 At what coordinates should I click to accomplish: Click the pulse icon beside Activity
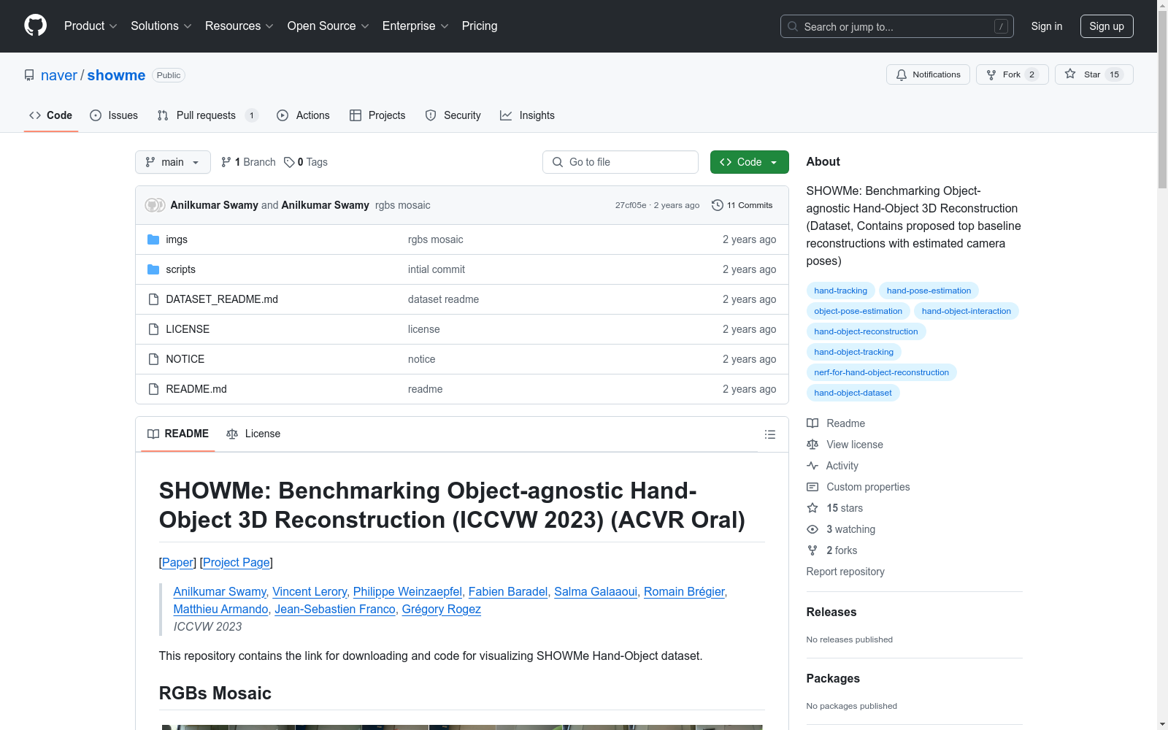(812, 466)
